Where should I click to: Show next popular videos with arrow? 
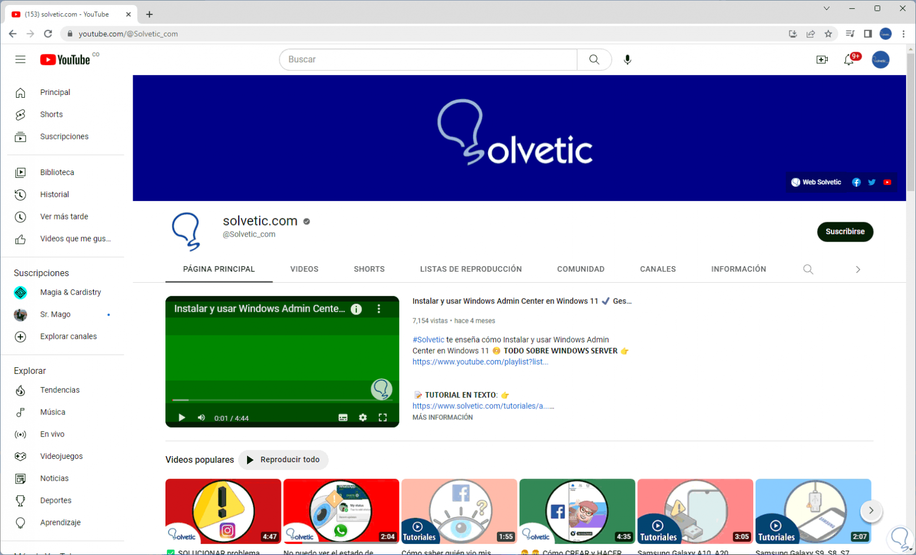871,511
